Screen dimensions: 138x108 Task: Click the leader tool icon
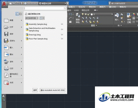70,18
